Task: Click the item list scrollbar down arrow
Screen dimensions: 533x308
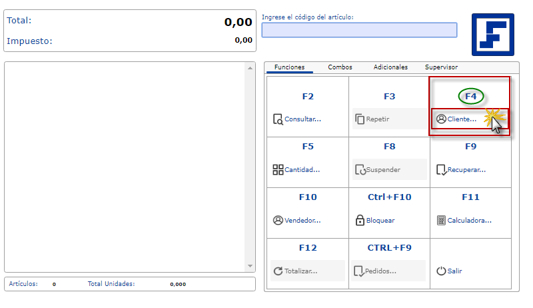Action: point(251,266)
